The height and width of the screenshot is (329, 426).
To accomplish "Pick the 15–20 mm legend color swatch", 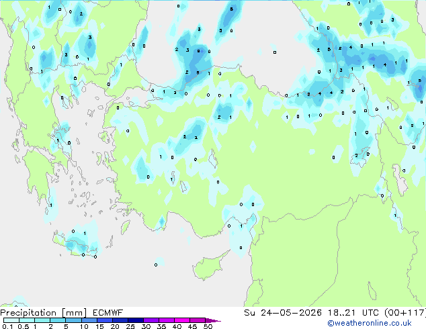I will tap(105, 320).
